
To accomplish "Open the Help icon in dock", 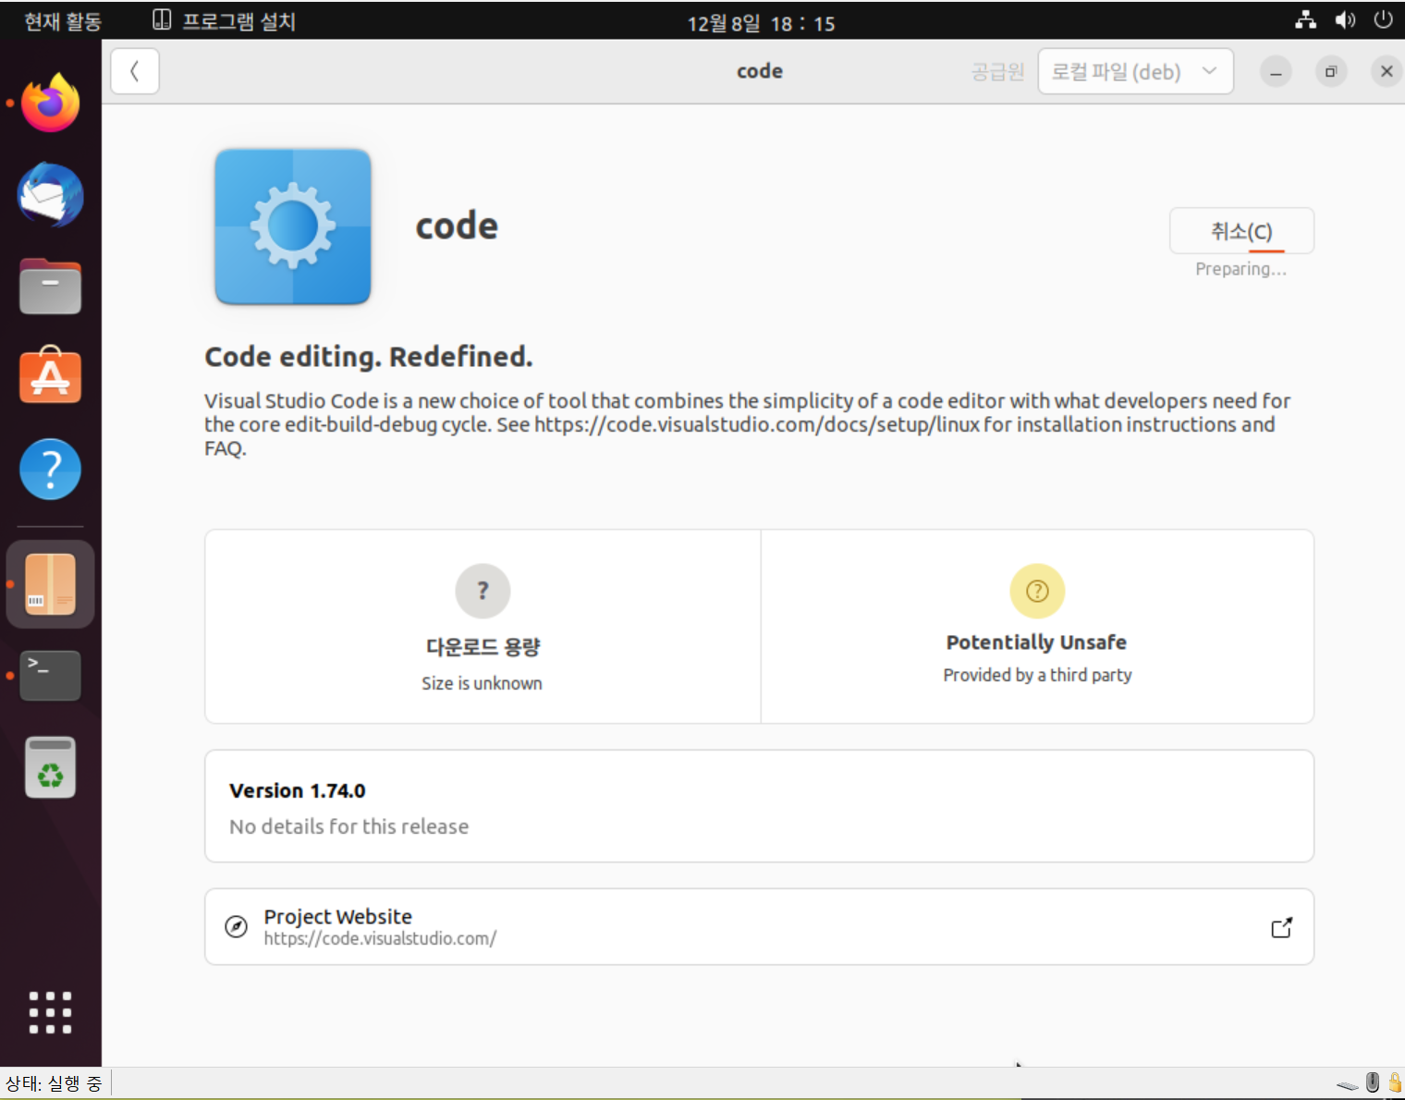I will 51,470.
